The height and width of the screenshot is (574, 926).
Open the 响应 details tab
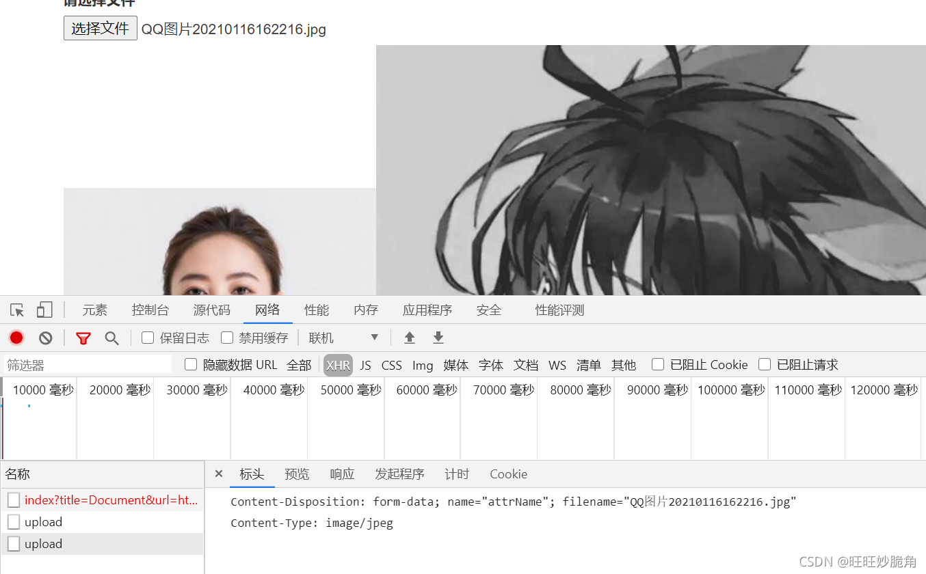pos(342,474)
